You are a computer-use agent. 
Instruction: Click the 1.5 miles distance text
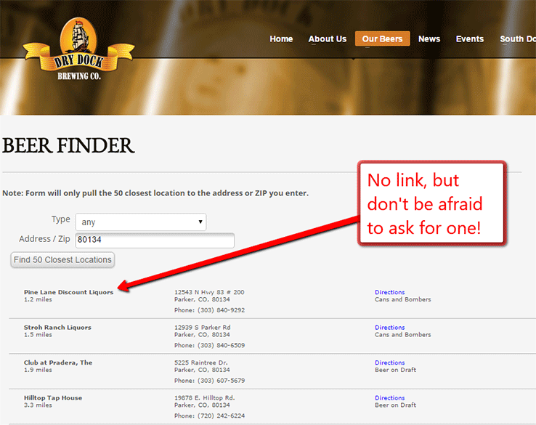[38, 335]
